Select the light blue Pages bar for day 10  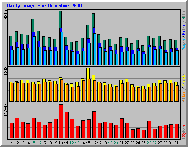tap(62, 49)
